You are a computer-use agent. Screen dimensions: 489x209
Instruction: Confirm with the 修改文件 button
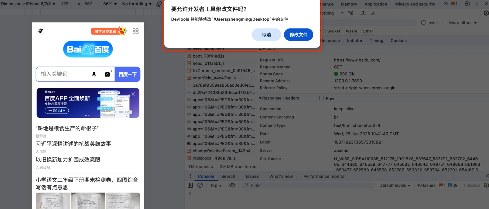298,35
